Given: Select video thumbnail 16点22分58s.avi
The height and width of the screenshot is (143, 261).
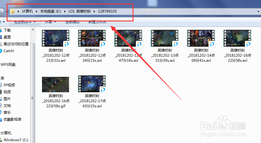Looking at the screenshot, I should click(x=237, y=38).
